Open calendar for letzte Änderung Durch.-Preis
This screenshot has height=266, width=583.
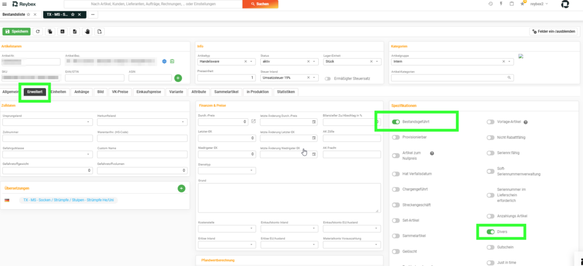tap(314, 122)
